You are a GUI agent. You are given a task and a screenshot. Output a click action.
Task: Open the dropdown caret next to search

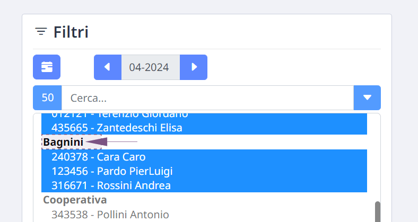pos(367,97)
